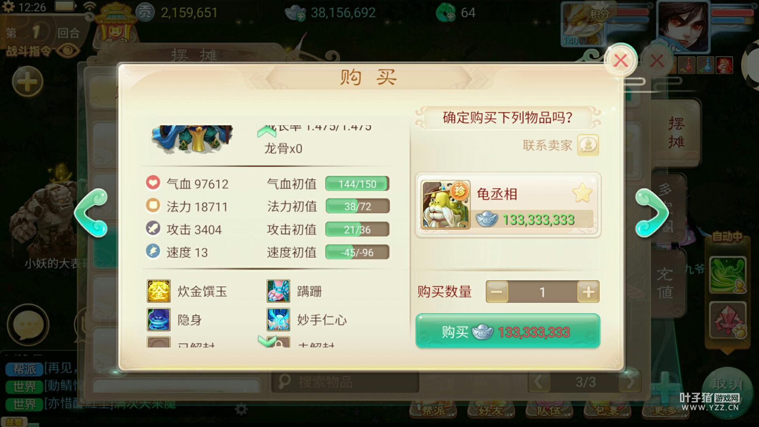Screen dimensions: 759x427
Task: Decrease purchase quantity with the minus button
Action: (497, 292)
